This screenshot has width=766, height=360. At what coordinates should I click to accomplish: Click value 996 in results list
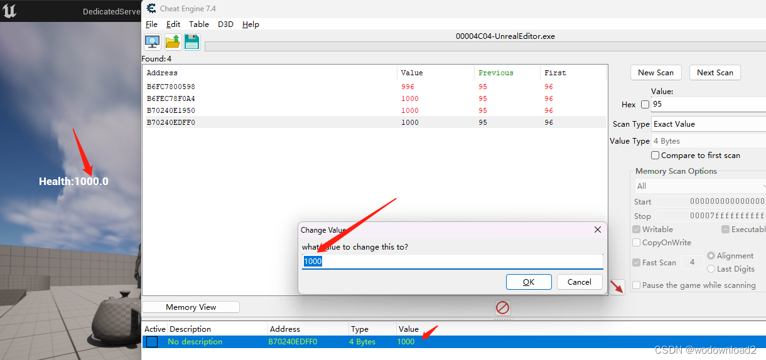tap(407, 87)
